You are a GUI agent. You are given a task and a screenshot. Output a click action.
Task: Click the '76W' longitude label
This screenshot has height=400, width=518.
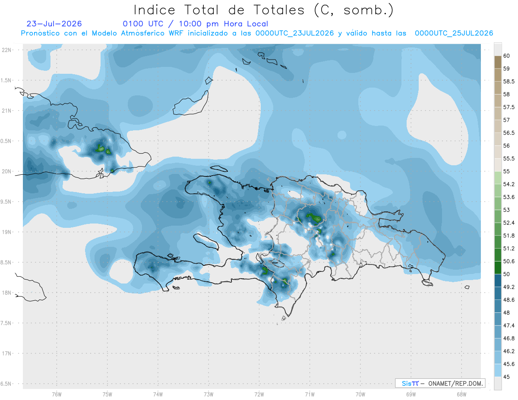(x=57, y=394)
